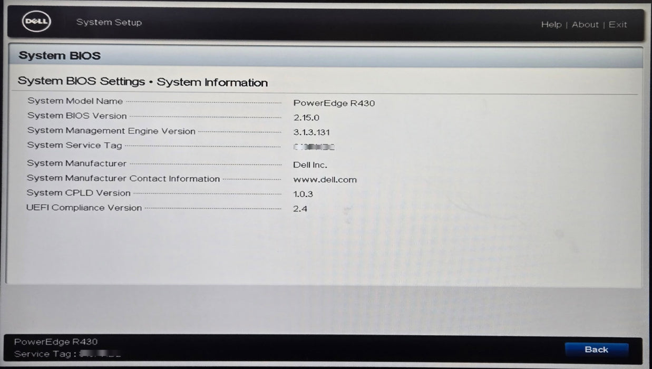The height and width of the screenshot is (369, 652).
Task: Select the System Service Tag label
Action: [74, 145]
